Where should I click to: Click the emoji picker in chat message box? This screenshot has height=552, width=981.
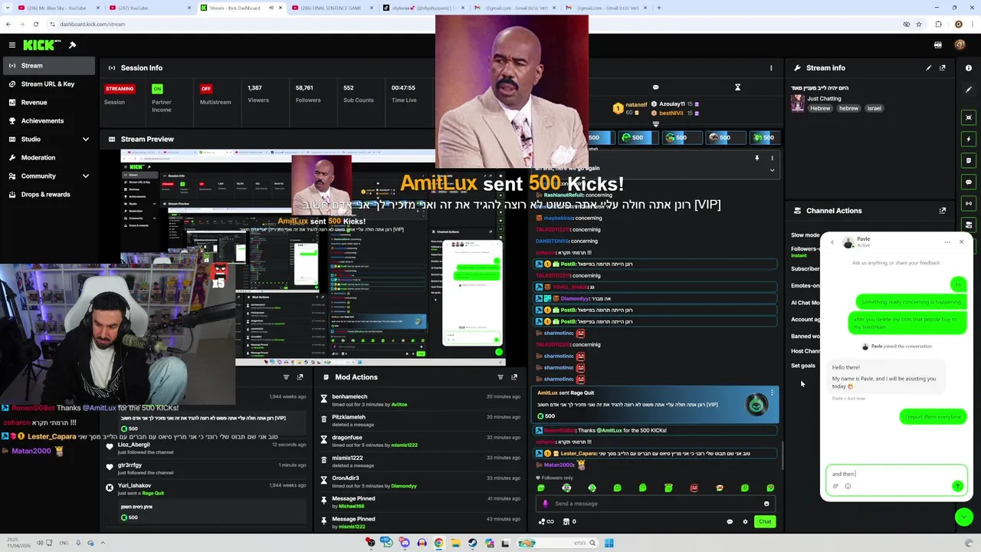pyautogui.click(x=766, y=504)
